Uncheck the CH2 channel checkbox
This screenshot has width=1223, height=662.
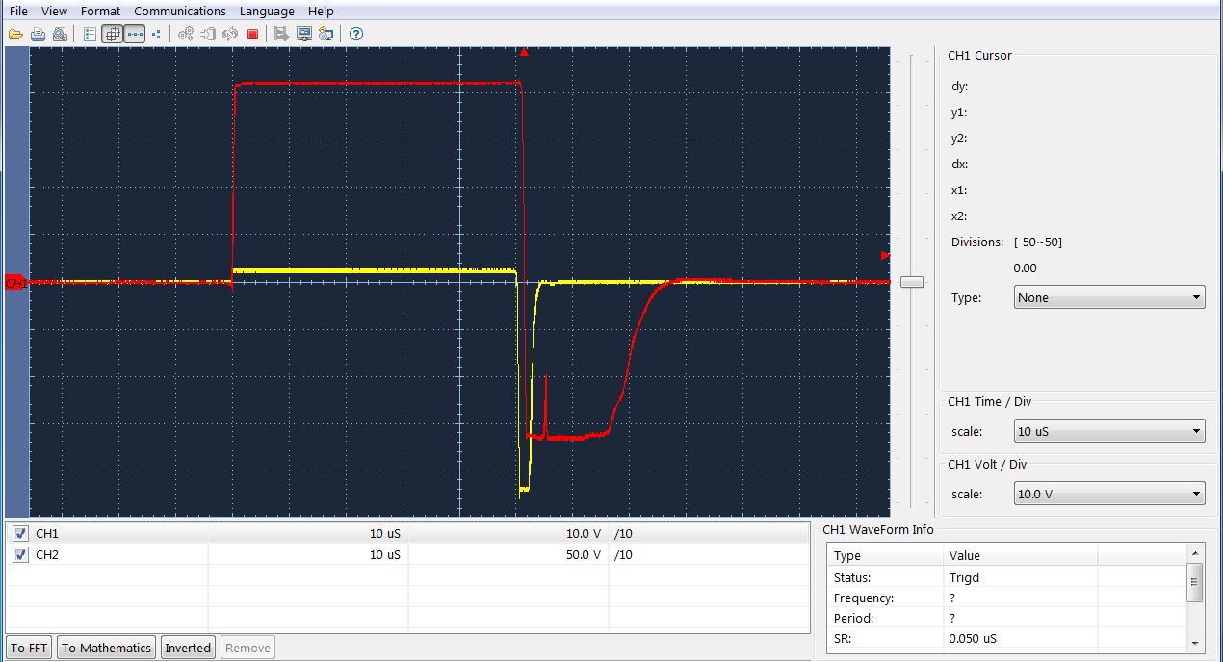21,554
